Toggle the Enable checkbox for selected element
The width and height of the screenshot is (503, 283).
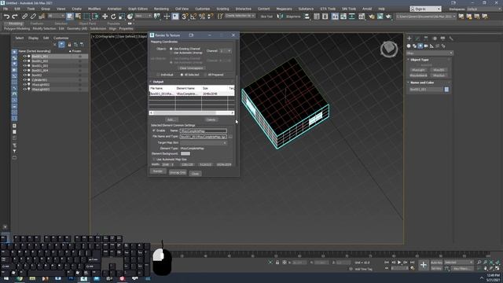point(154,131)
